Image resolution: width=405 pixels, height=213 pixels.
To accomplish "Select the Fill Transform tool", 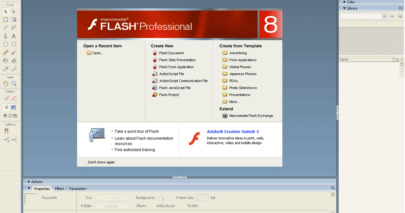I will [14, 19].
